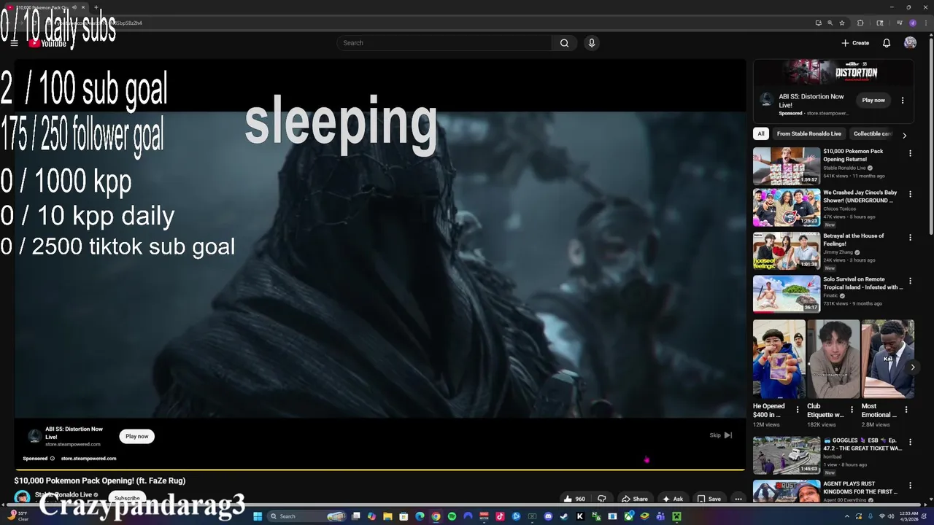Click the search magnifier button

564,43
